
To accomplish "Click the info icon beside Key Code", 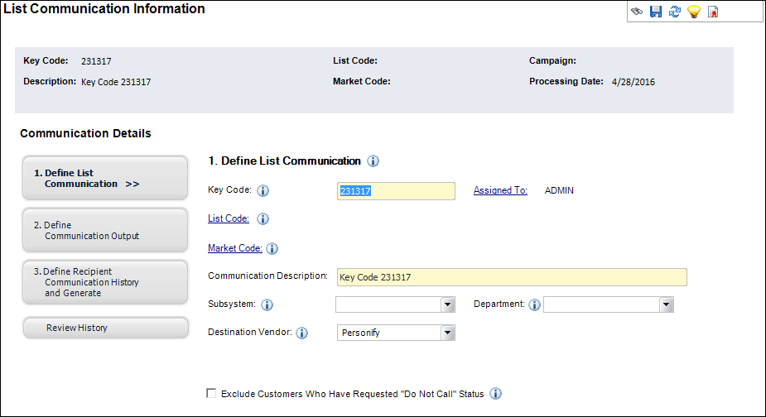I will [263, 190].
